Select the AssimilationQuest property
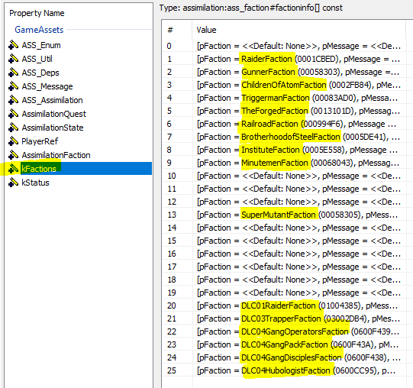 (53, 114)
